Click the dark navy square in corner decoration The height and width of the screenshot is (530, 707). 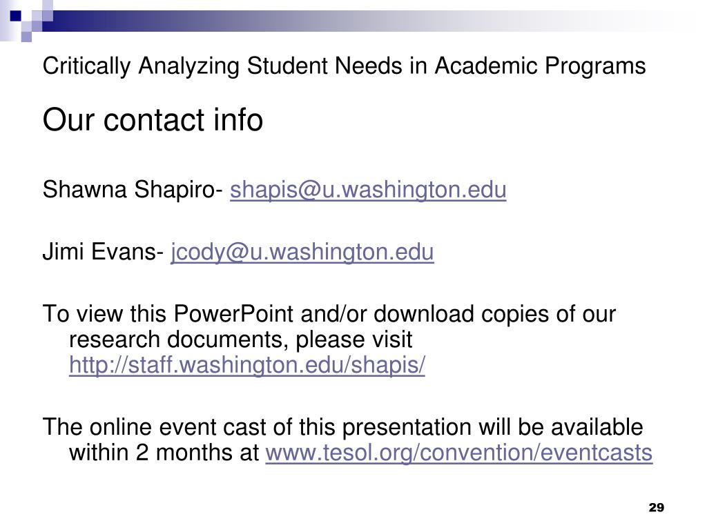(14, 15)
